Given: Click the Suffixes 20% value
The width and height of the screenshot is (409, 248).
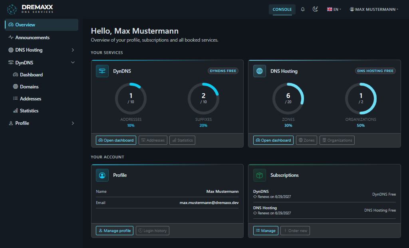Looking at the screenshot, I should click(203, 126).
